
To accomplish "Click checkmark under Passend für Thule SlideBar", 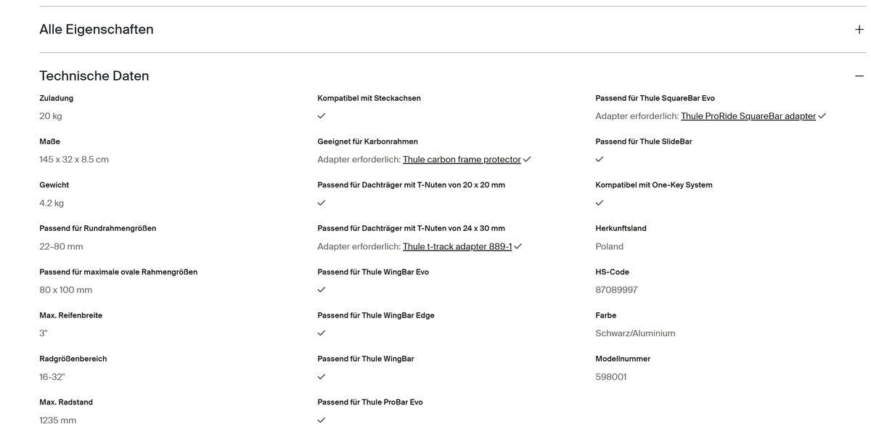I will point(600,159).
